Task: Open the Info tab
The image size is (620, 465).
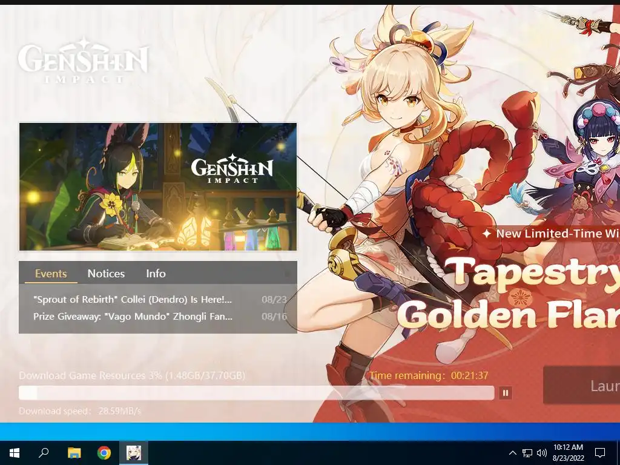Action: point(156,274)
